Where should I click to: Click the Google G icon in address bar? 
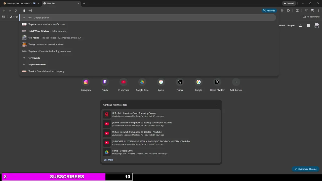(x=24, y=11)
